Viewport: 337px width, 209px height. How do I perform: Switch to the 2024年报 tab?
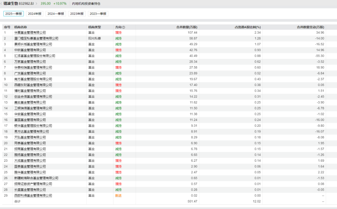(35, 14)
